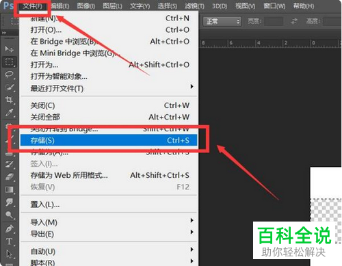Select the Smudge/Blur tool
This screenshot has height=266, width=342.
[x=10, y=202]
